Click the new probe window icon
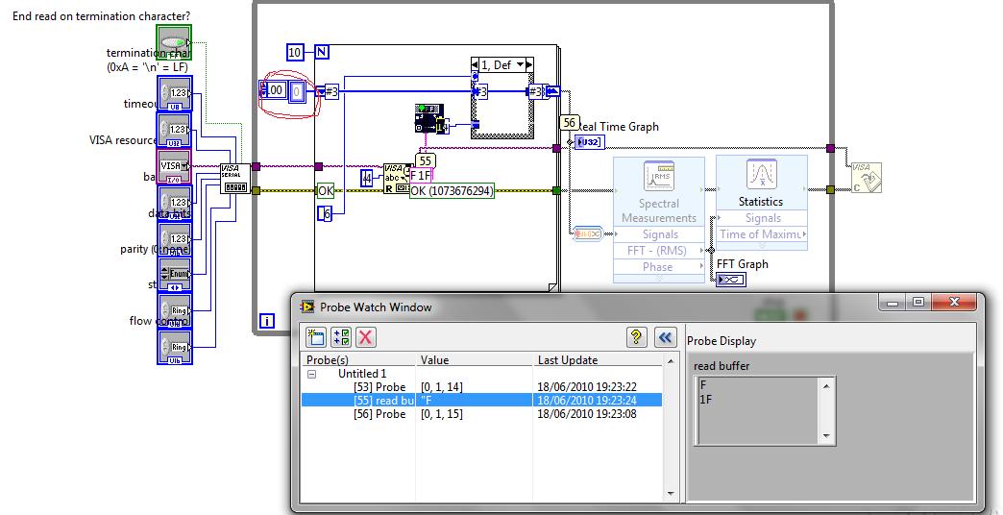This screenshot has width=1003, height=515. pos(316,336)
